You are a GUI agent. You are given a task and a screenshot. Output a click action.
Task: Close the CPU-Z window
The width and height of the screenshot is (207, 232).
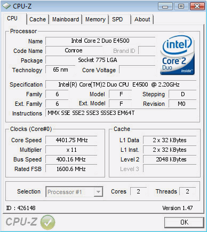tap(197, 6)
